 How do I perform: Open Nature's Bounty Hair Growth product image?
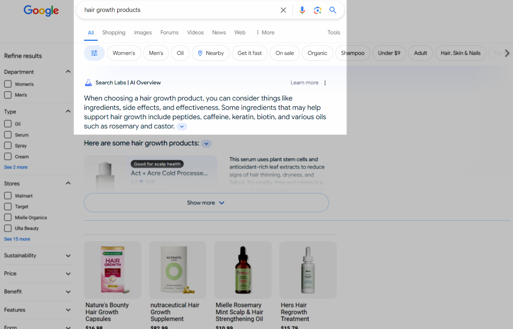point(113,270)
